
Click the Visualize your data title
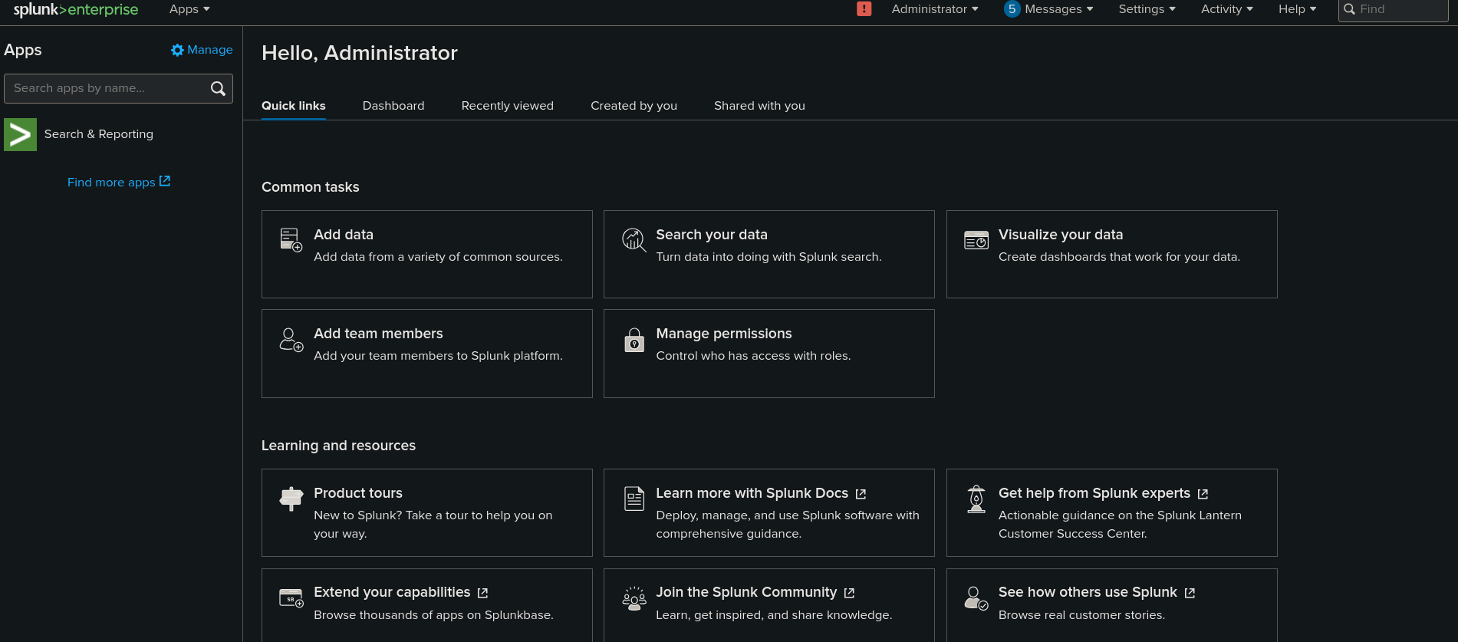(1061, 235)
